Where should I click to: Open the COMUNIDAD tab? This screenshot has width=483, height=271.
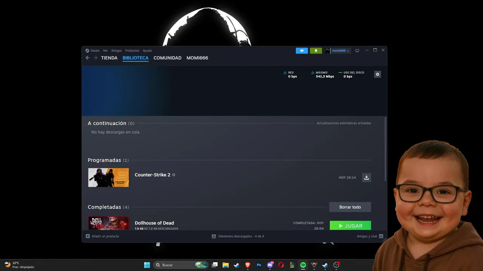(x=168, y=58)
